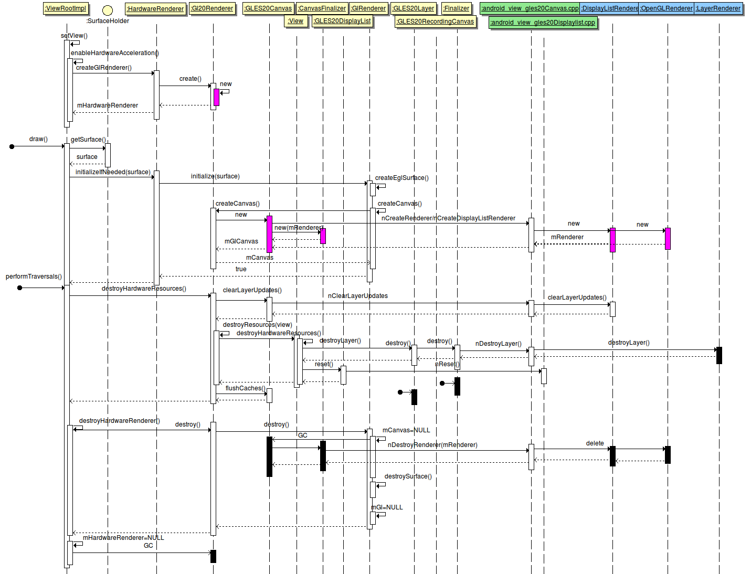
Task: Select the reset() message label
Action: coord(324,364)
